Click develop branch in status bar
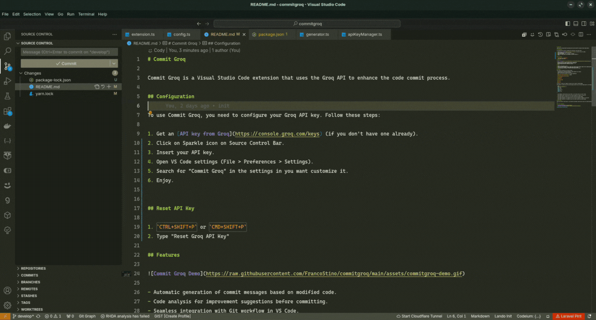Image resolution: width=596 pixels, height=320 pixels. (23, 316)
